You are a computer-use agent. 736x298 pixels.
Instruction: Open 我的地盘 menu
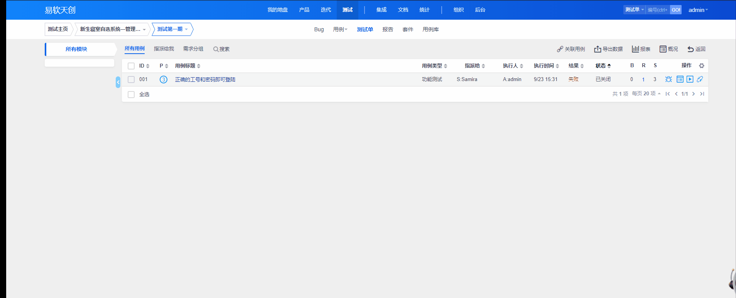pyautogui.click(x=278, y=10)
